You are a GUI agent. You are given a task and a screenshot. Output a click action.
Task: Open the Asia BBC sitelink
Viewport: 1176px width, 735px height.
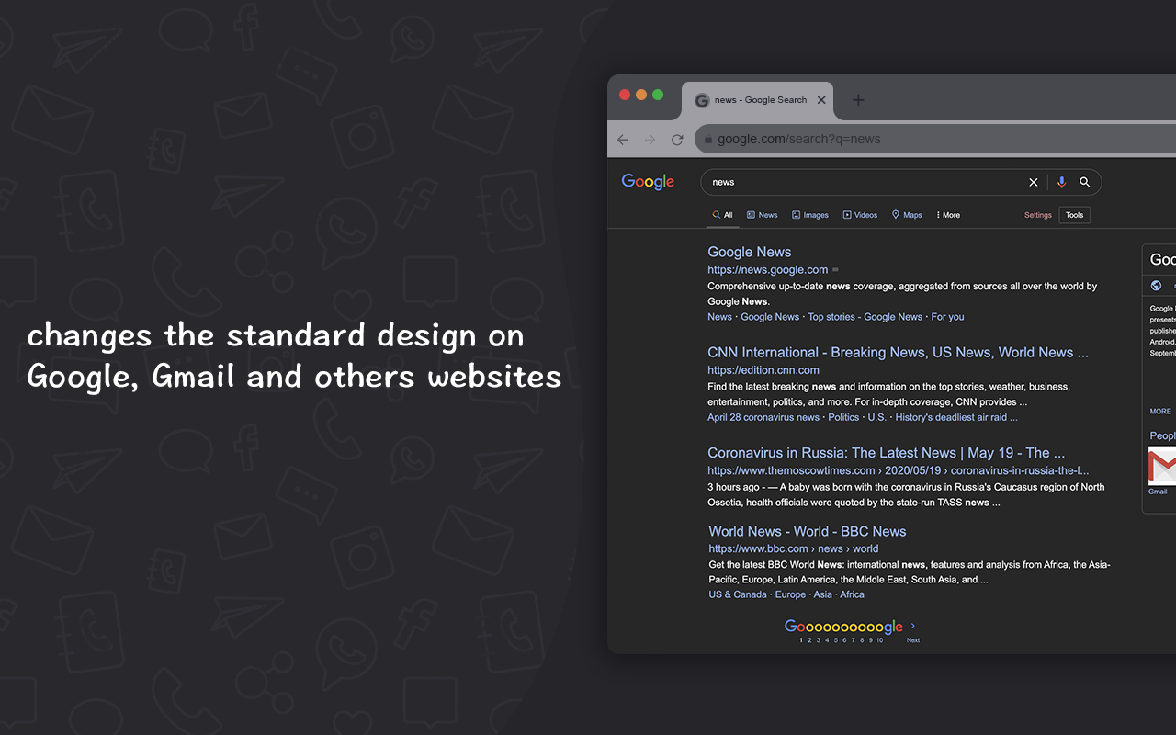coord(823,594)
